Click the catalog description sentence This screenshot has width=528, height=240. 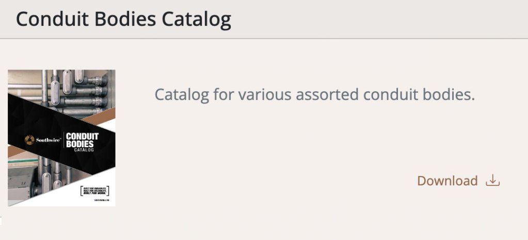click(314, 95)
